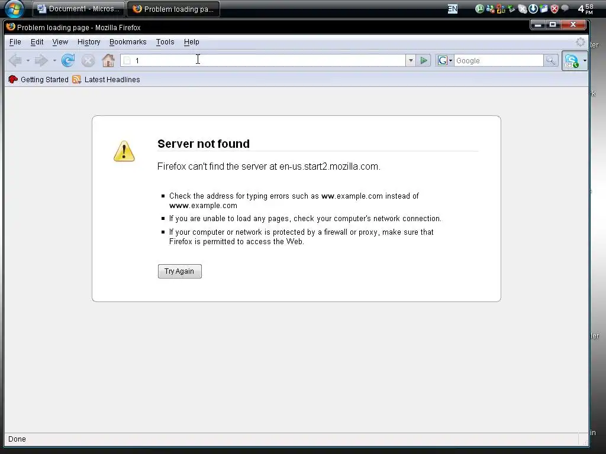Click the network tray icon with green arrows

pos(511,9)
